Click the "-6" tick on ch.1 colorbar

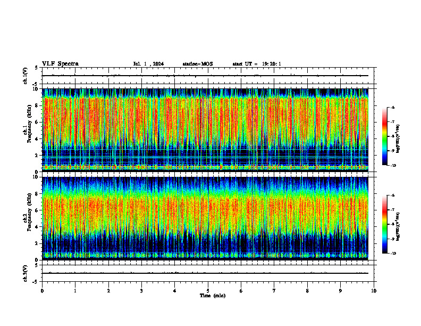pos(392,108)
